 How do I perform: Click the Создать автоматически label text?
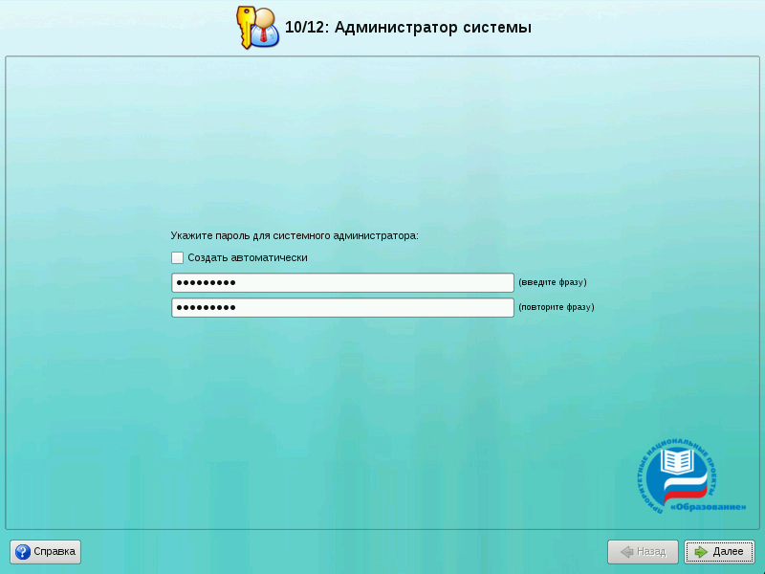point(248,257)
